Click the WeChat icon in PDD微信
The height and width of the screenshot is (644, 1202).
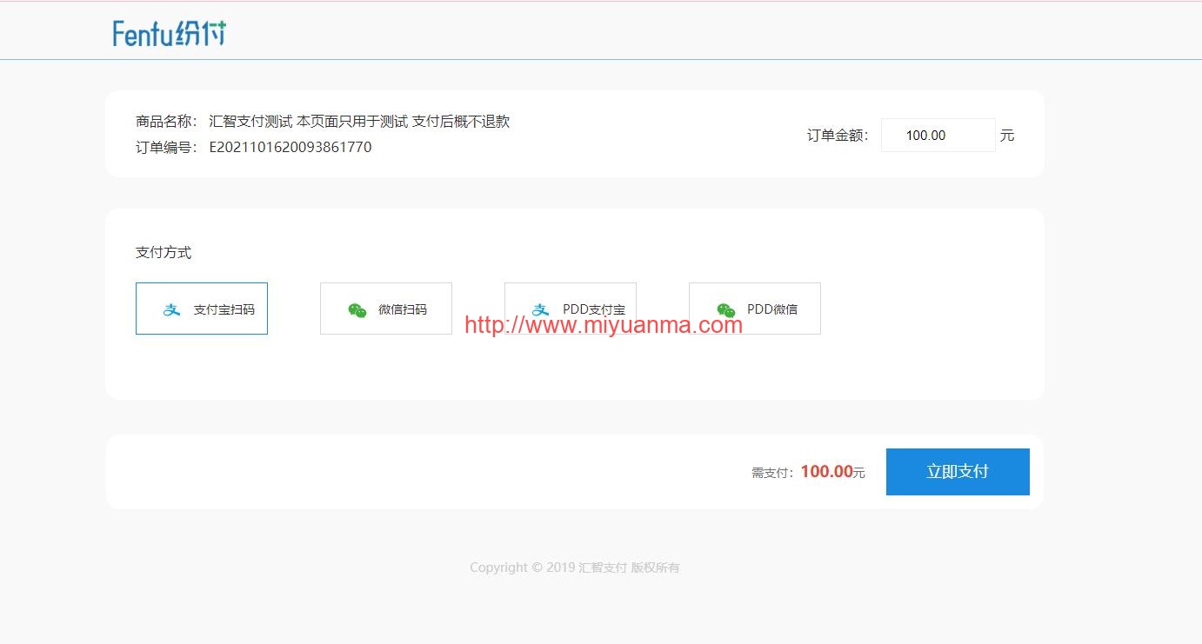tap(725, 310)
